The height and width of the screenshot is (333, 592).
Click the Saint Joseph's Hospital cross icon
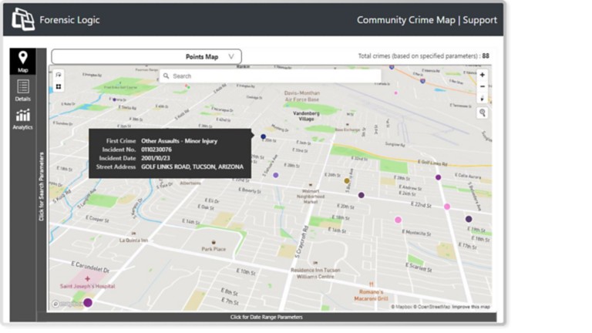88,279
